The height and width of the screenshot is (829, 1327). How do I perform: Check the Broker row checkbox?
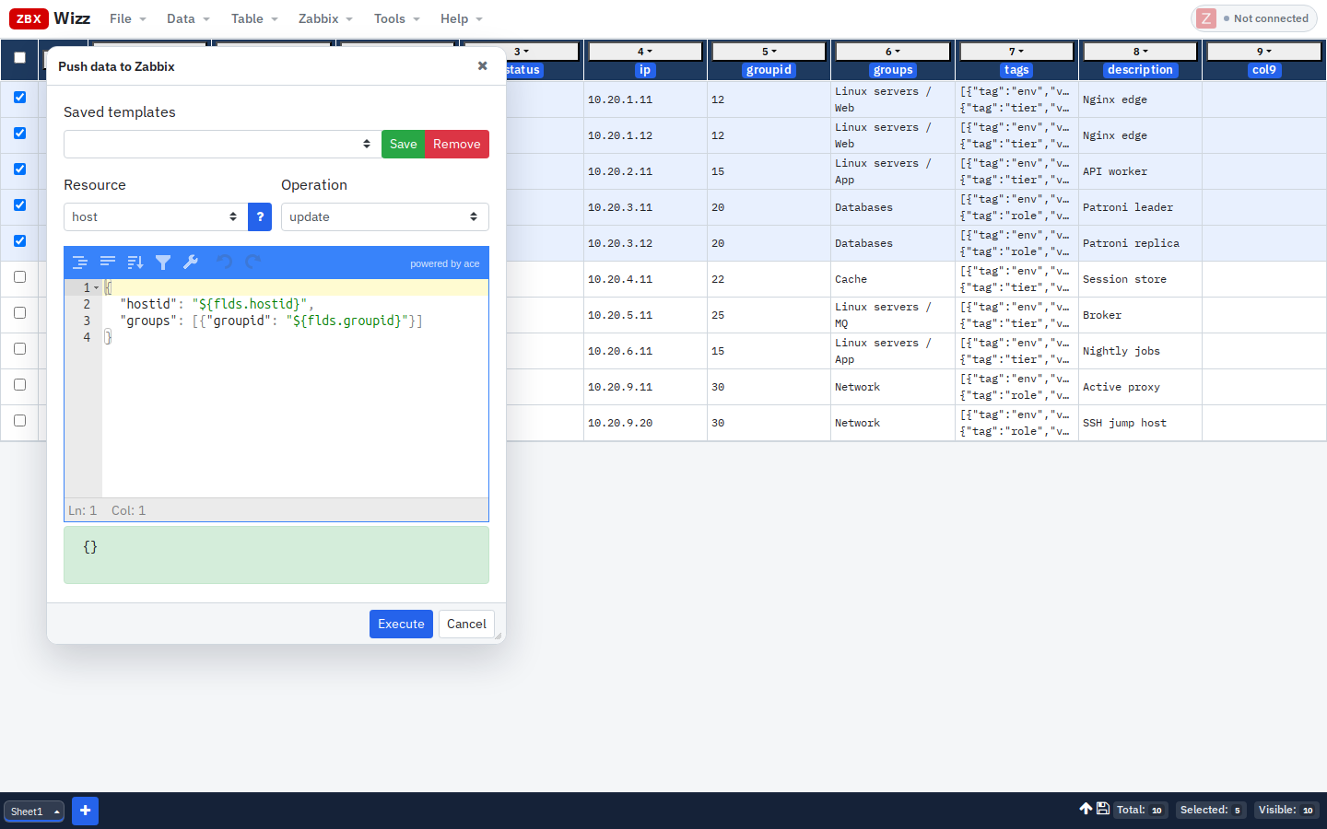point(19,312)
